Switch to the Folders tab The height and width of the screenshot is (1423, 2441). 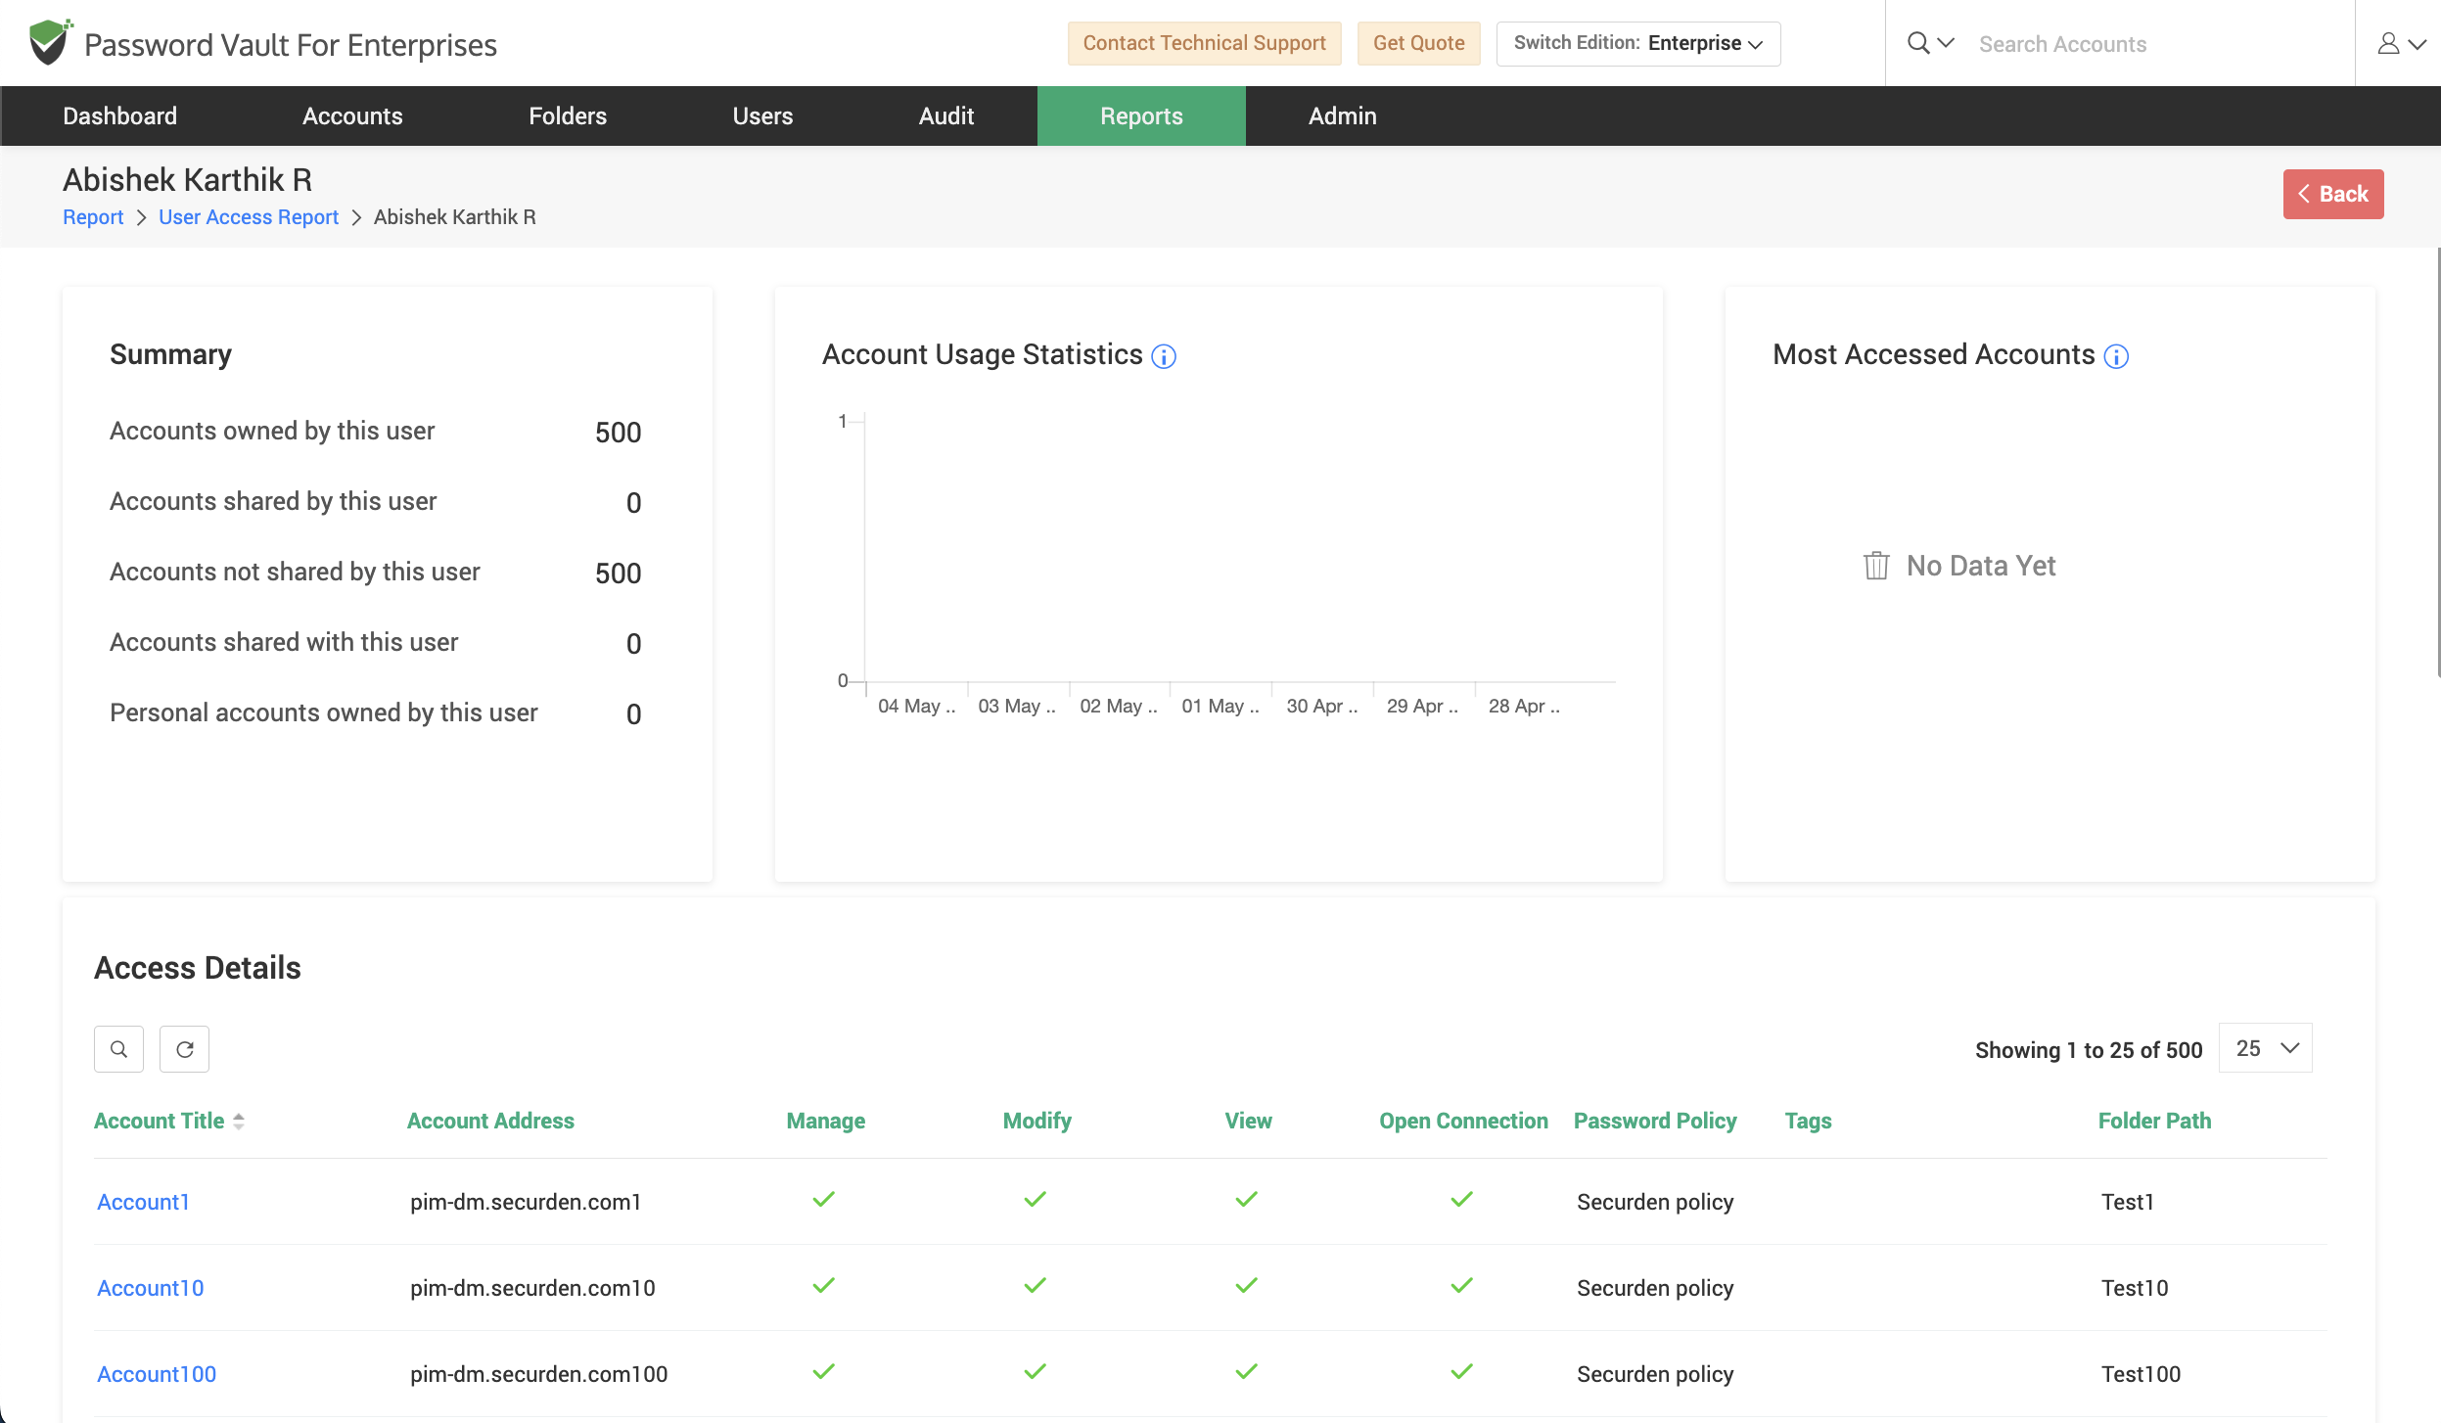tap(568, 115)
